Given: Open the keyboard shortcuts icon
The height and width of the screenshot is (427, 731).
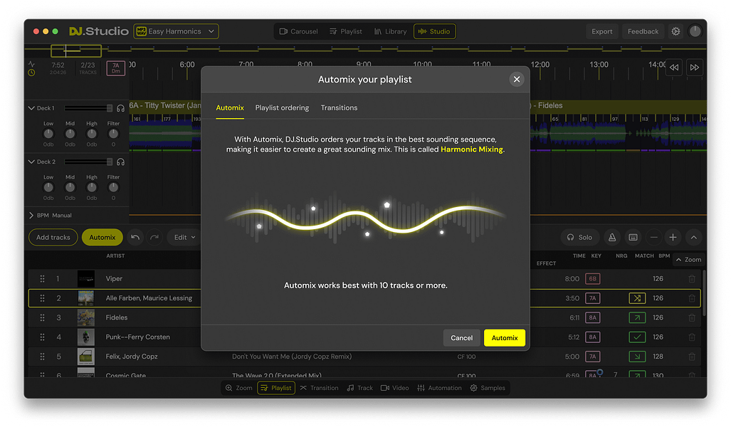Looking at the screenshot, I should pyautogui.click(x=633, y=237).
